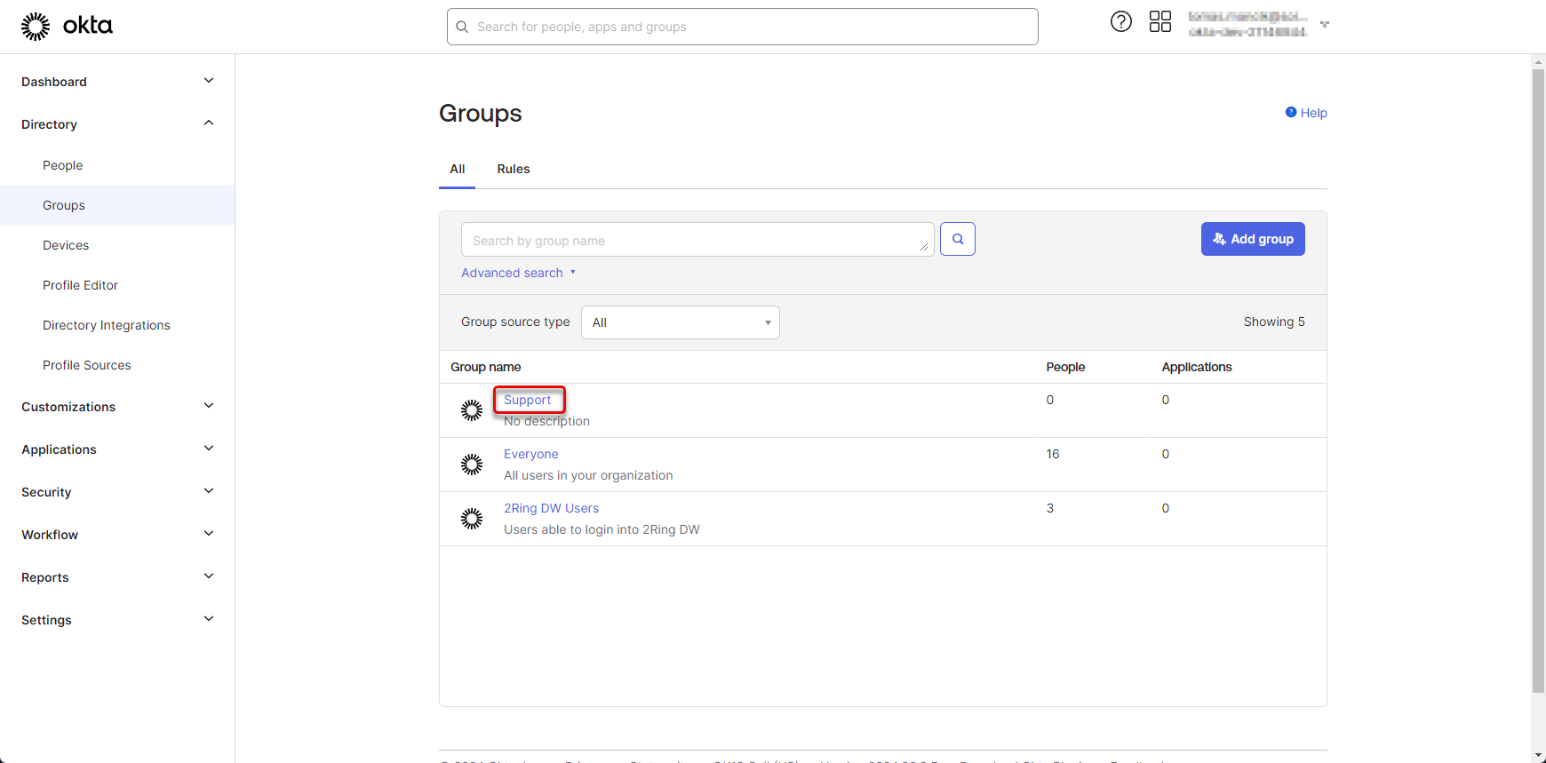This screenshot has width=1546, height=763.
Task: Click the Okta logo icon
Action: coord(36,27)
